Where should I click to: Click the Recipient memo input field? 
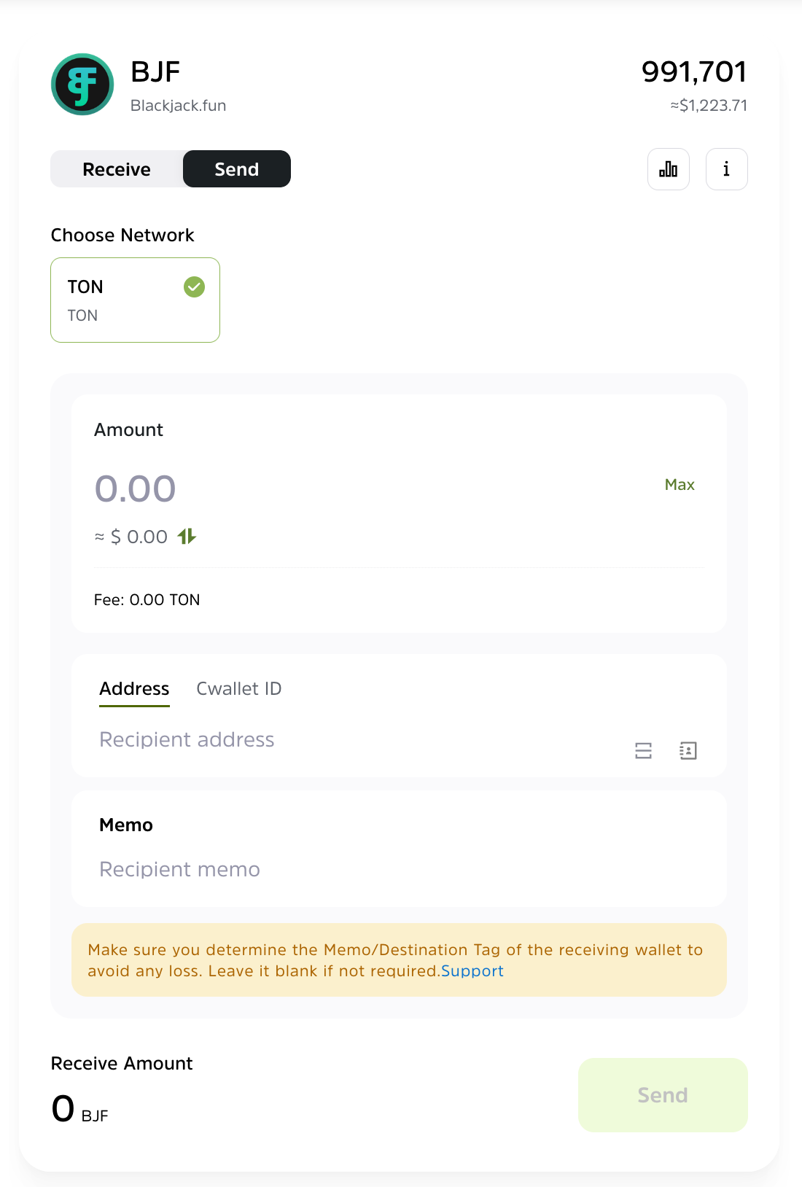point(399,869)
